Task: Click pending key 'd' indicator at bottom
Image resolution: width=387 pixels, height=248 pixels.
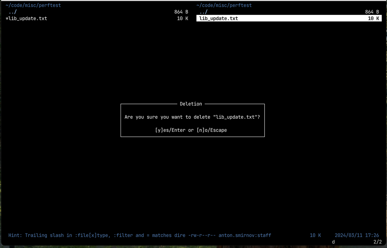Action: click(333, 242)
